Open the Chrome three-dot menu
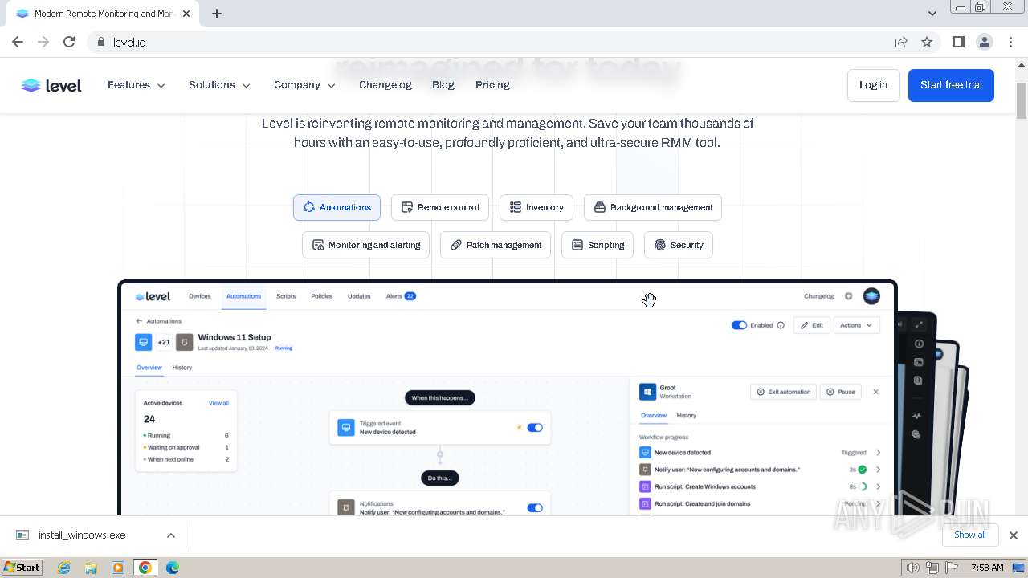1028x578 pixels. tap(1011, 42)
